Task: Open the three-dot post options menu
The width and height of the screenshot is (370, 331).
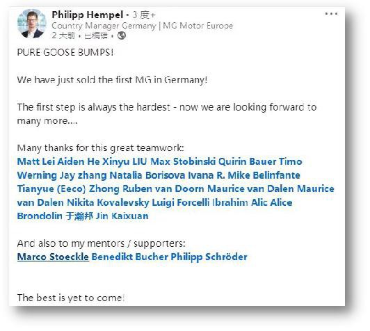Action: 331,14
